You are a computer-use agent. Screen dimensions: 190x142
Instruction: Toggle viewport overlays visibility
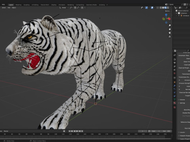tap(152, 8)
